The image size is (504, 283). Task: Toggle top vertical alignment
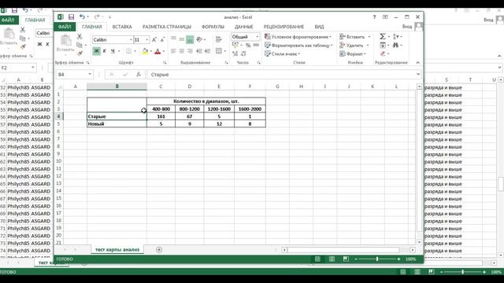pyautogui.click(x=173, y=39)
